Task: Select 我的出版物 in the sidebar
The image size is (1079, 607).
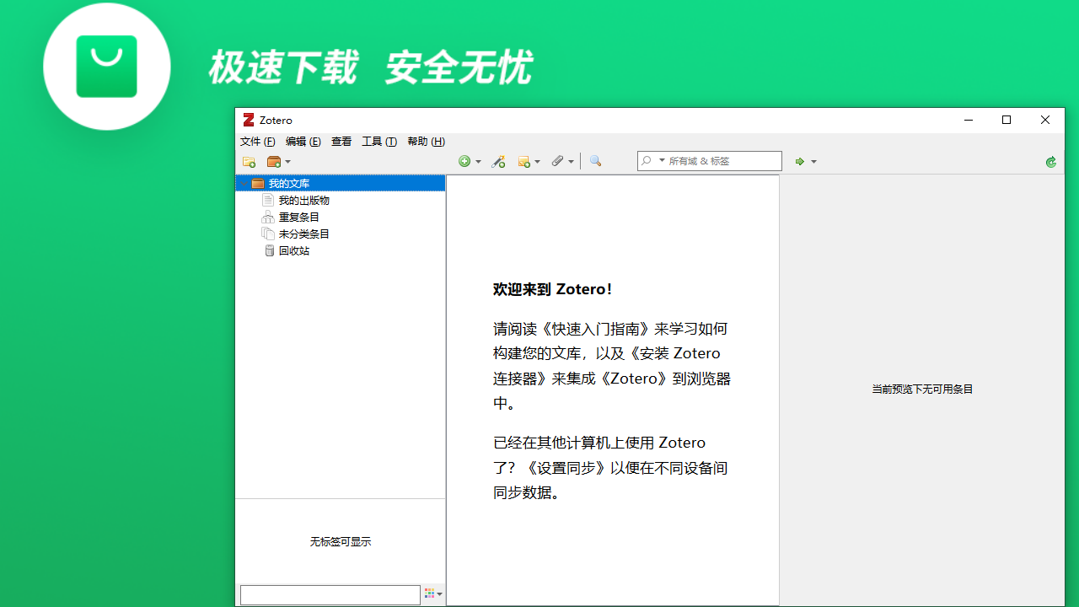Action: point(303,200)
